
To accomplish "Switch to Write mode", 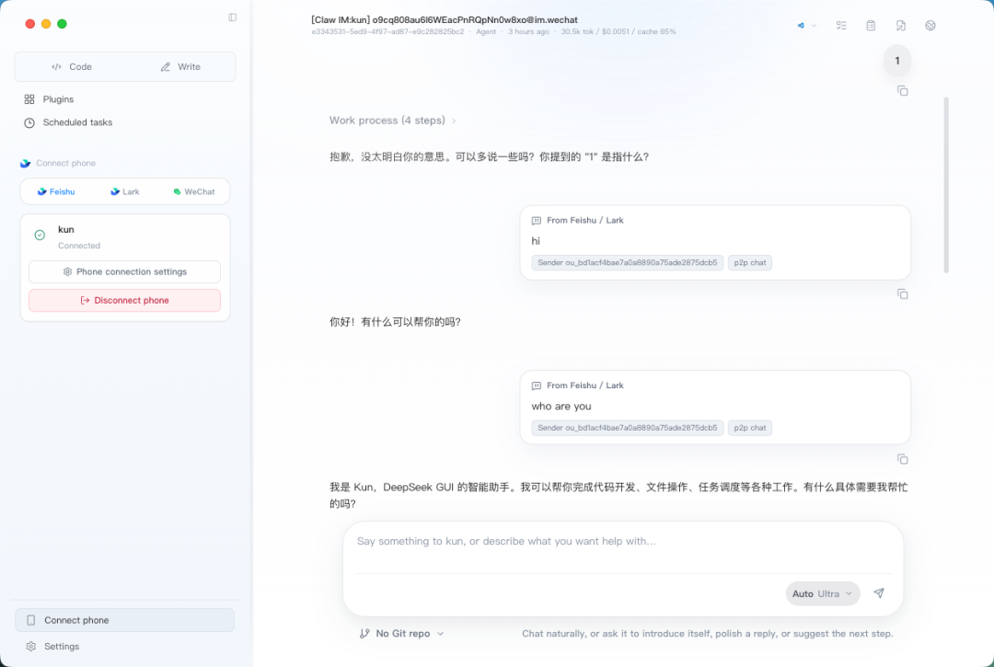I will pos(180,66).
